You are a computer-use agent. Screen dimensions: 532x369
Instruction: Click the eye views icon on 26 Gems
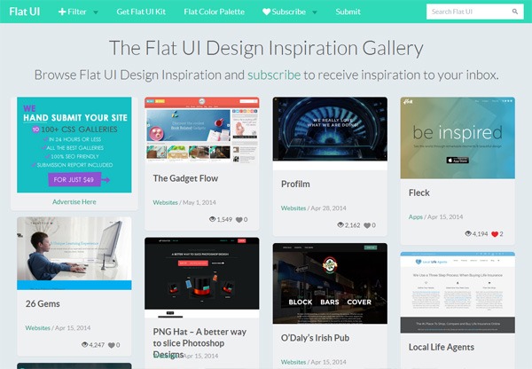[x=85, y=344]
